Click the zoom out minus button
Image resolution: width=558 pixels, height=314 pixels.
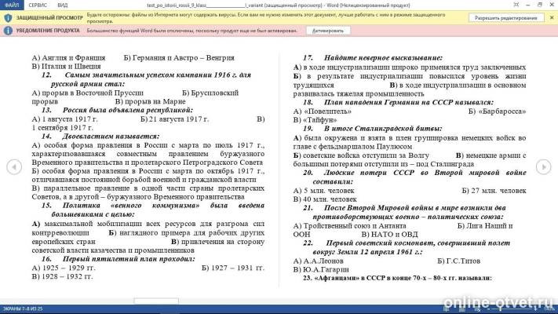pos(489,309)
